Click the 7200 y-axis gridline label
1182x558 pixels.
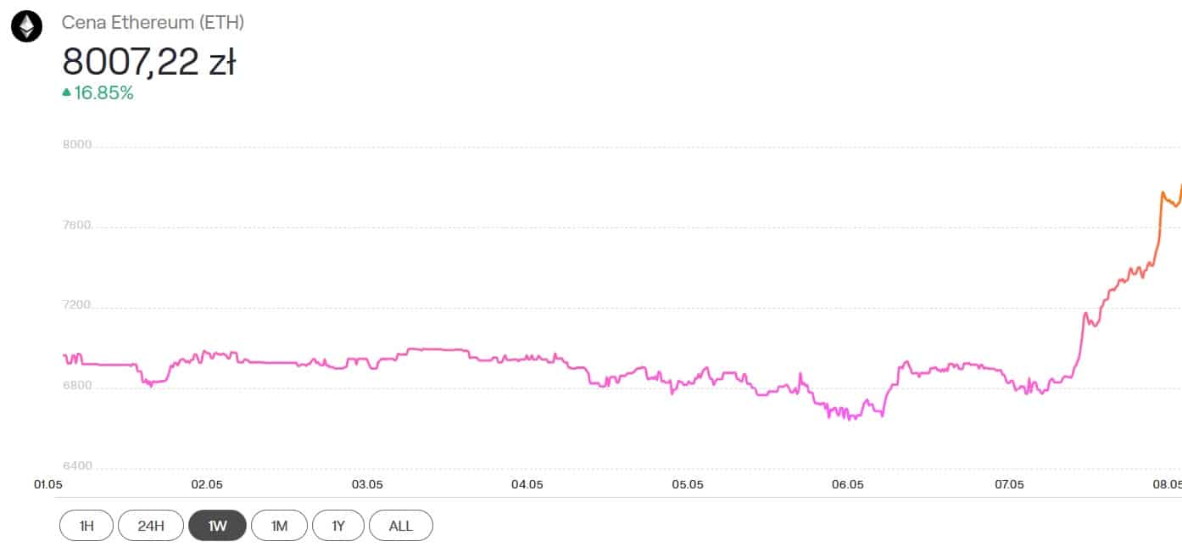click(77, 304)
